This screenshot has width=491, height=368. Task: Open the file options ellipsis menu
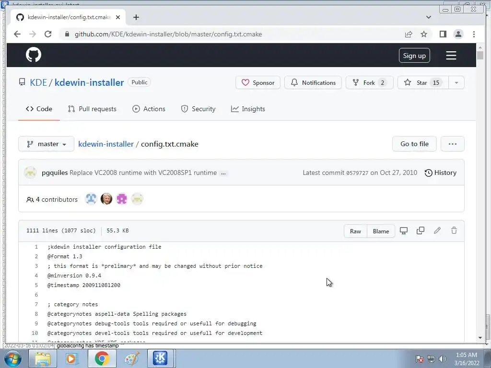(452, 144)
